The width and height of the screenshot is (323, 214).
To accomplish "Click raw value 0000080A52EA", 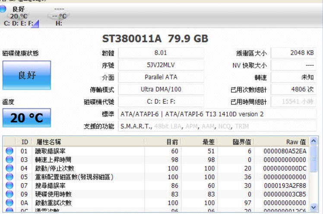I will 285,151.
